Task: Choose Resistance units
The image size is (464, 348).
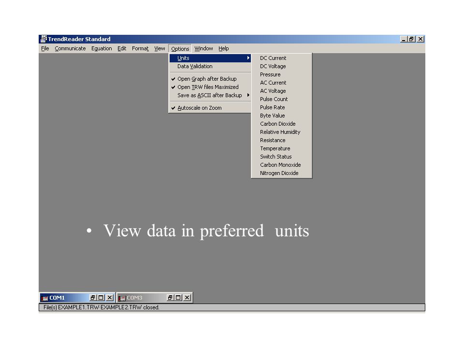Action: pos(281,140)
